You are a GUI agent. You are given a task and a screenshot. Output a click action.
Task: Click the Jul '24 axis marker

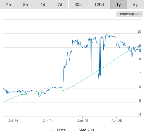[13, 121]
